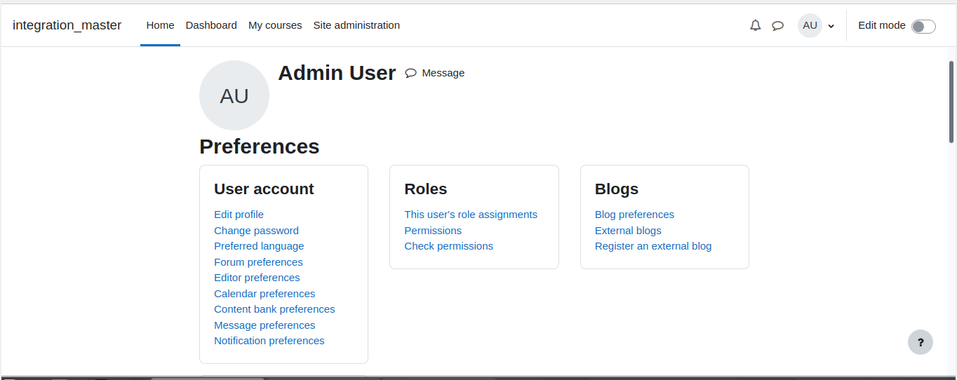957x380 pixels.
Task: Click Check permissions link
Action: [448, 246]
